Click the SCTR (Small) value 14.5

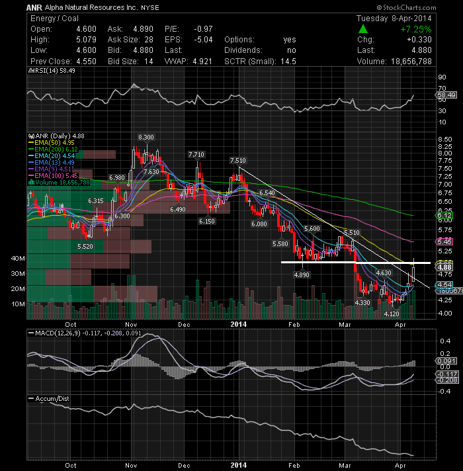[x=288, y=62]
